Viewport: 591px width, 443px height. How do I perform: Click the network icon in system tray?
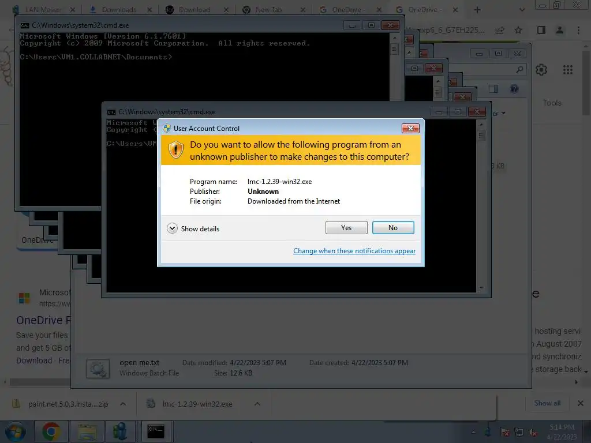coord(519,433)
